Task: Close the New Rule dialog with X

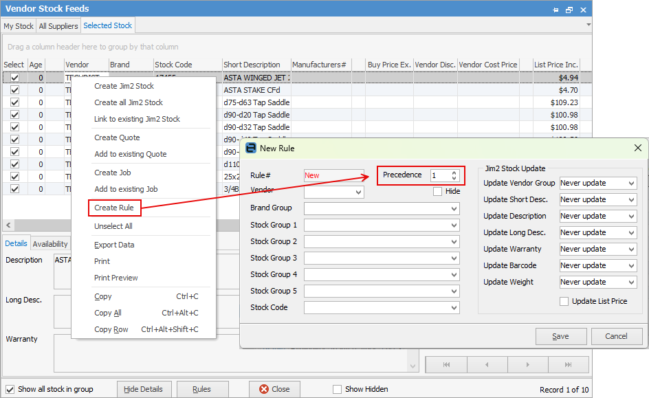Action: coord(638,148)
